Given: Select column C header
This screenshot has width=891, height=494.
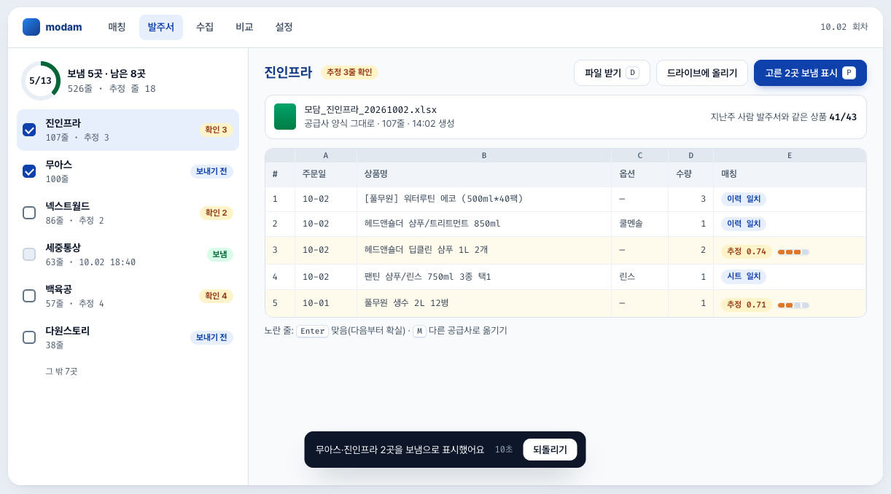Looking at the screenshot, I should (640, 155).
